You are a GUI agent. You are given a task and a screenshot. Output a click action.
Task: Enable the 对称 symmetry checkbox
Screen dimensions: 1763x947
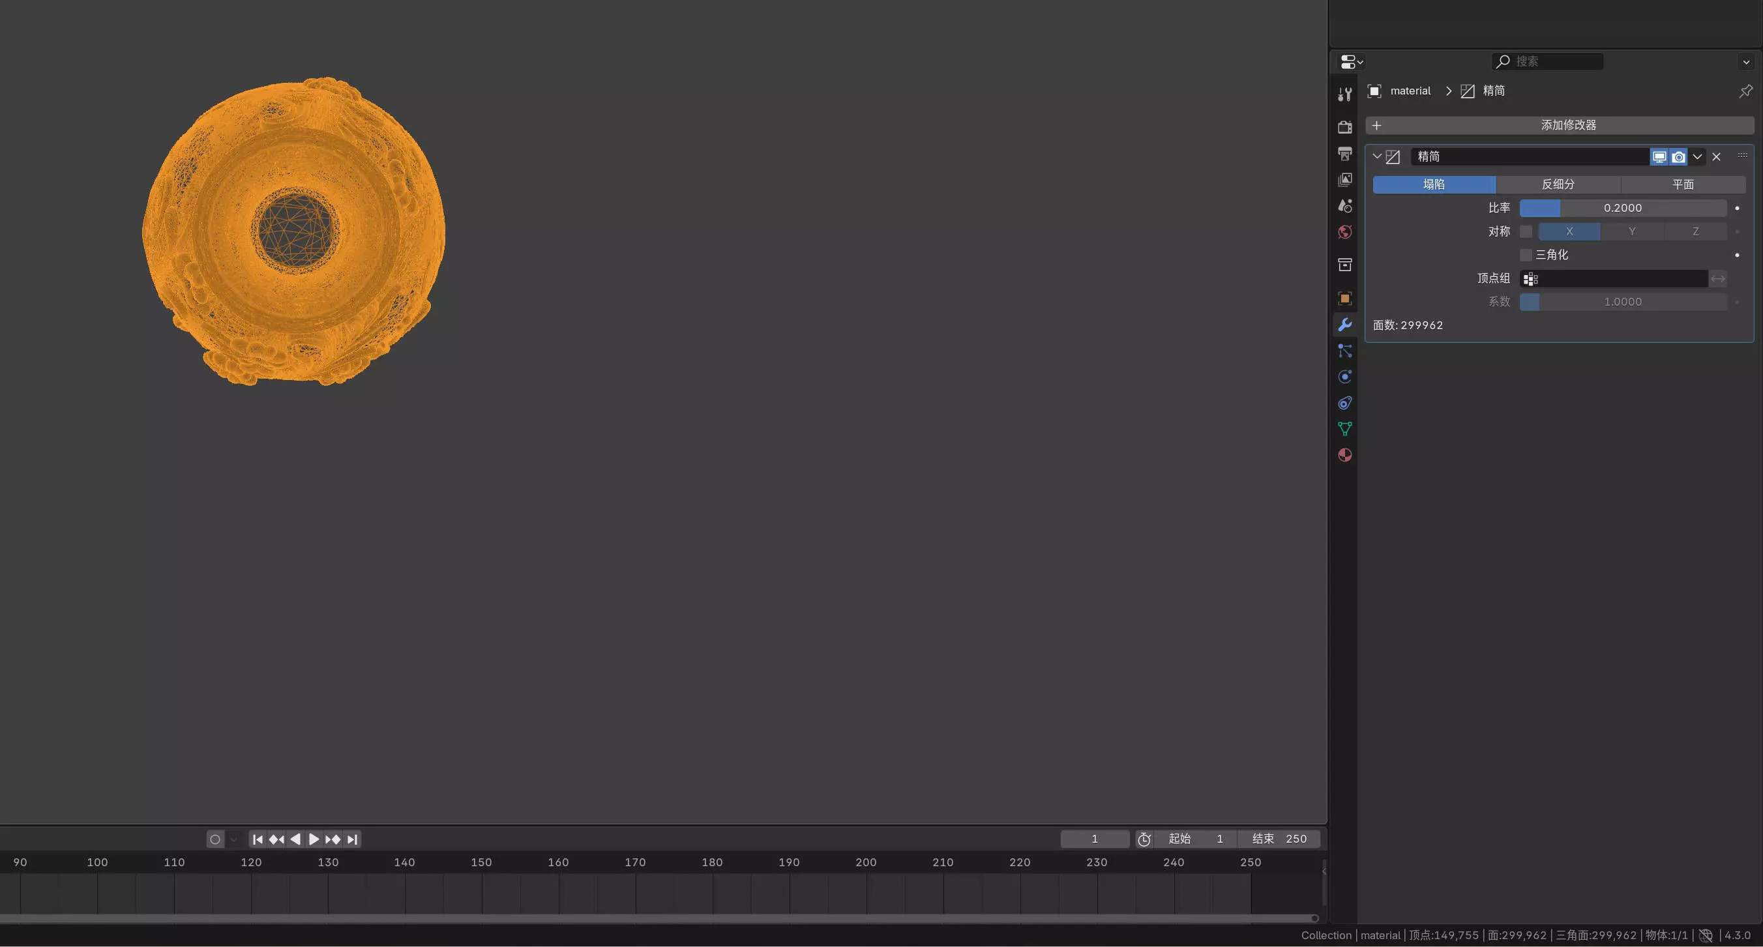pyautogui.click(x=1526, y=231)
